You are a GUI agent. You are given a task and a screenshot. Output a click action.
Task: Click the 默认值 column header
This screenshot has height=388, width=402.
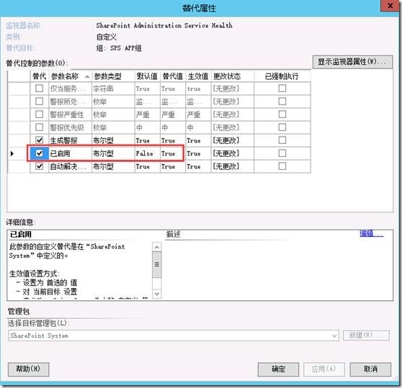148,76
